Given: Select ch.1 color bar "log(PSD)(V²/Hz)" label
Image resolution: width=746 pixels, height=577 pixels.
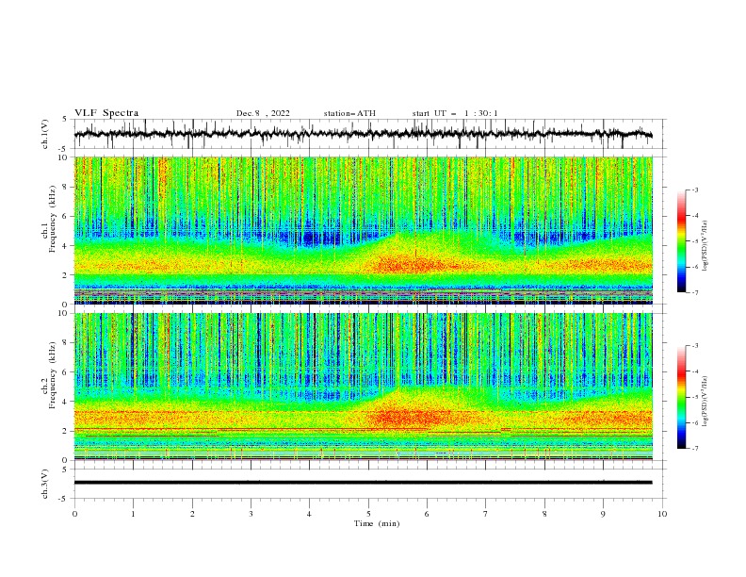Looking at the screenshot, I should click(x=705, y=246).
